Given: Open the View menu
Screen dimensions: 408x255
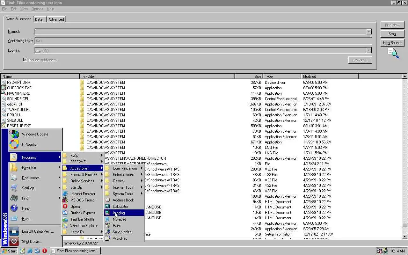Looking at the screenshot, I should tap(24, 9).
